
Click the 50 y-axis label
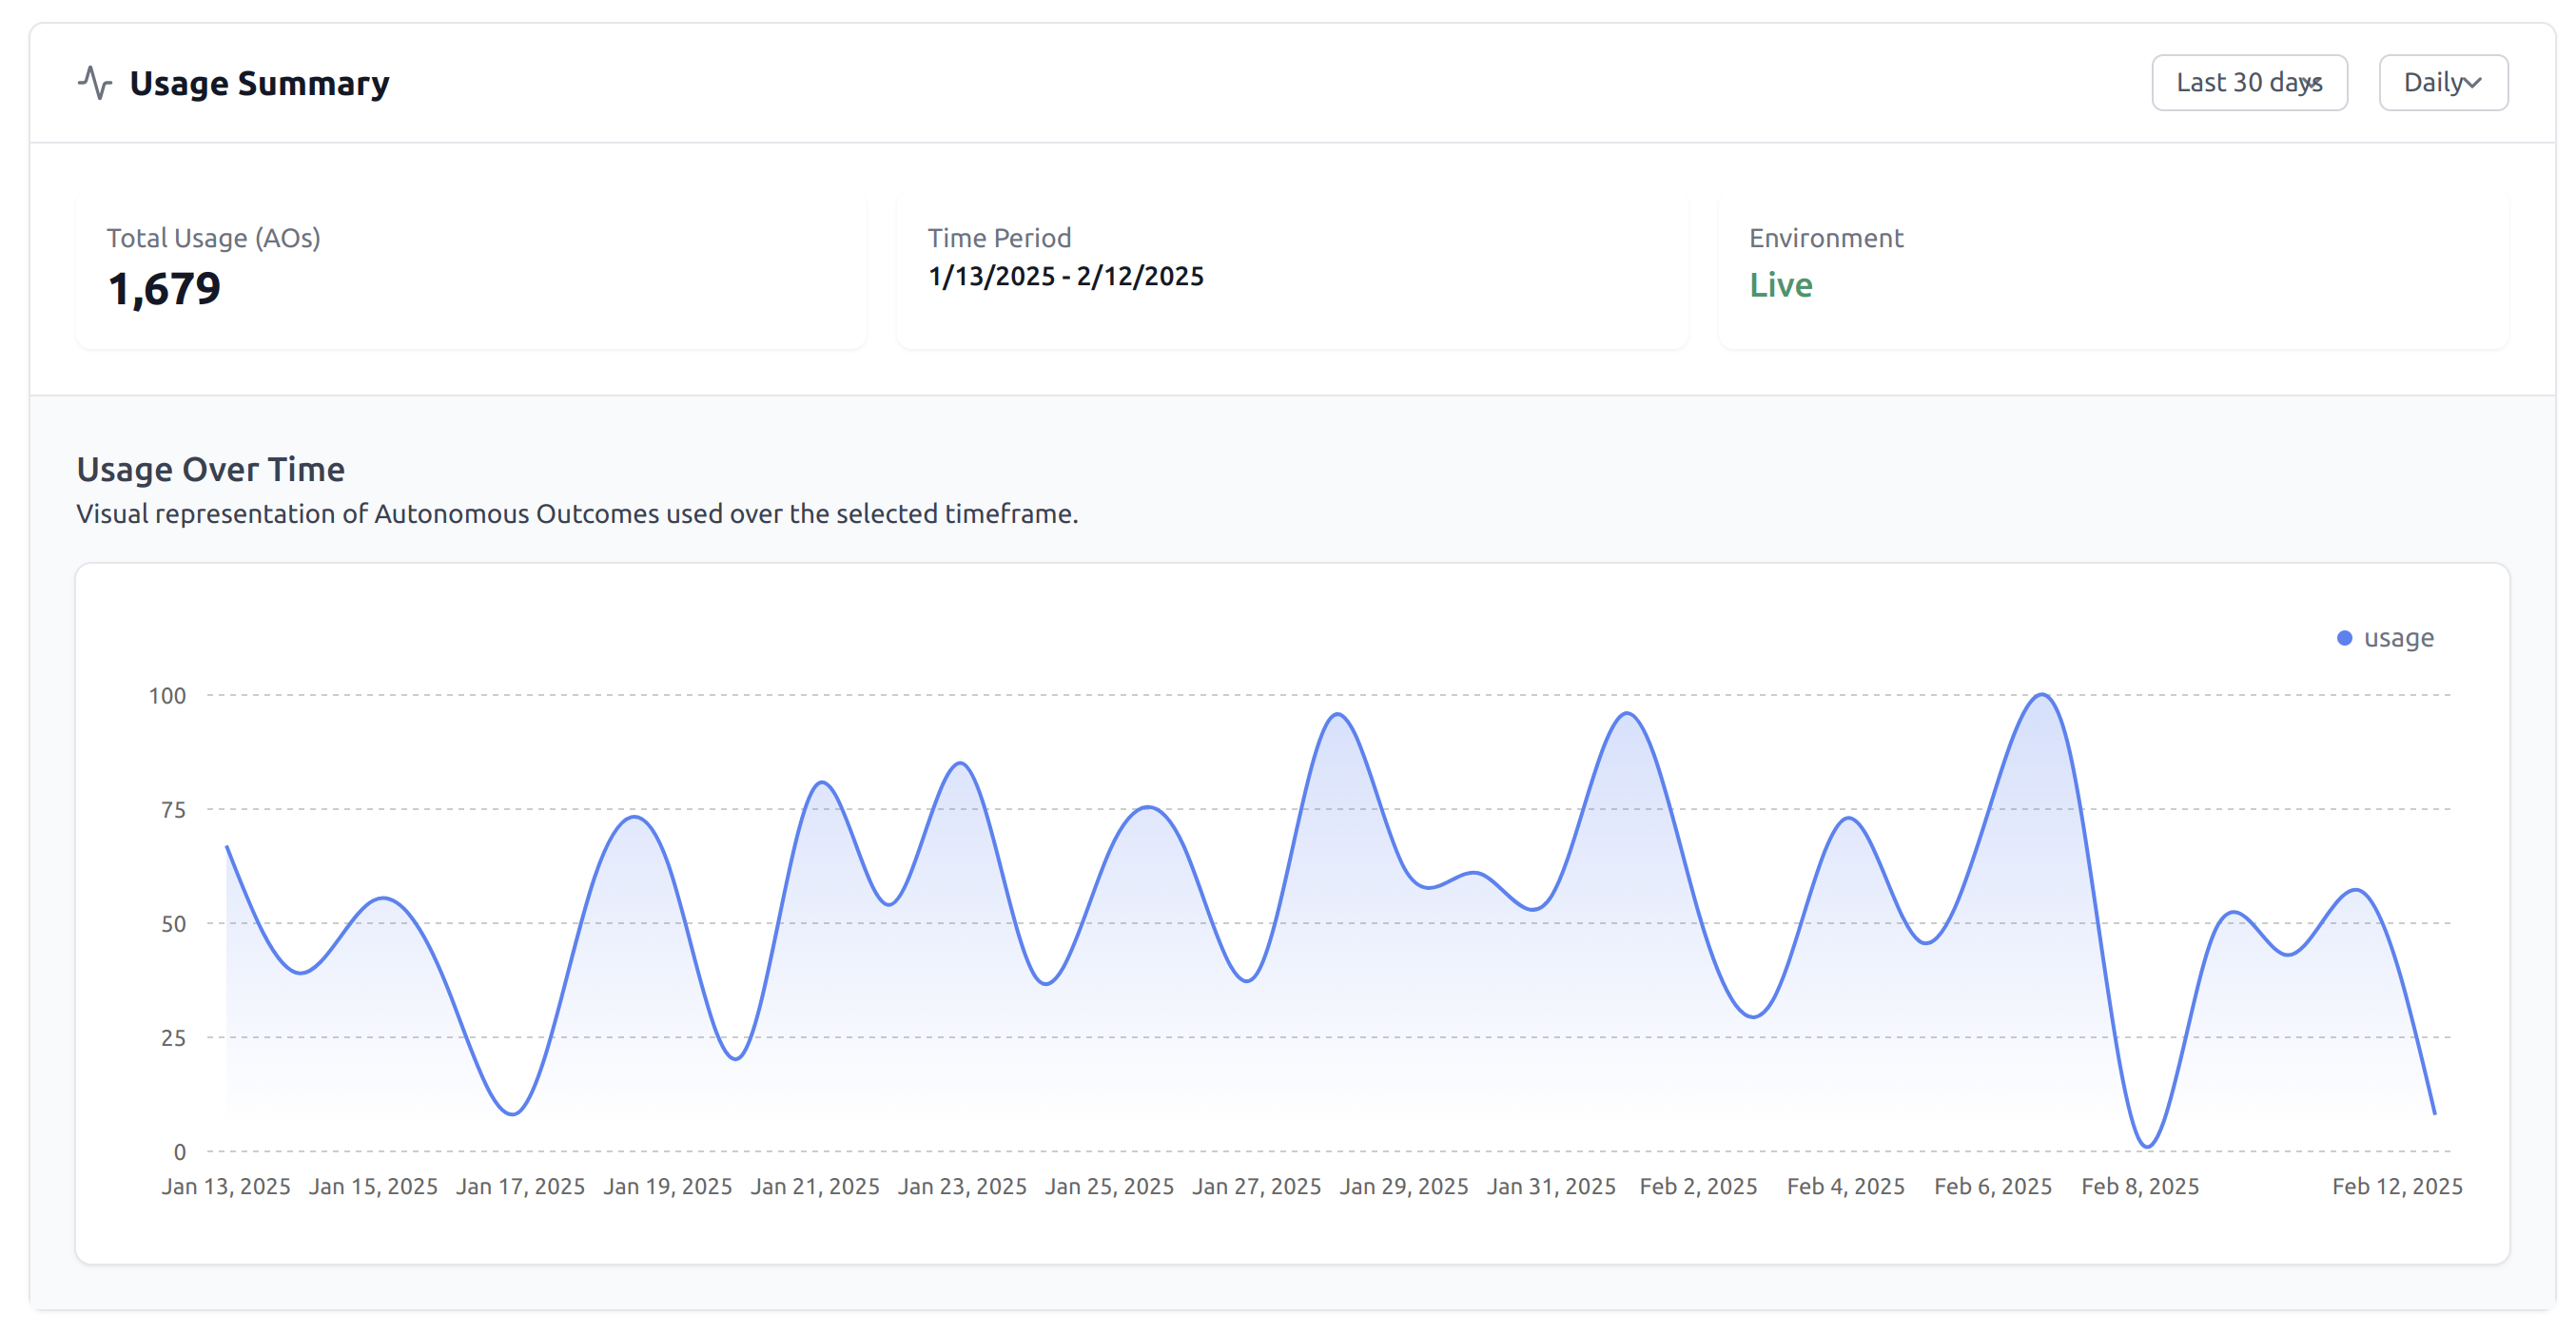point(173,923)
